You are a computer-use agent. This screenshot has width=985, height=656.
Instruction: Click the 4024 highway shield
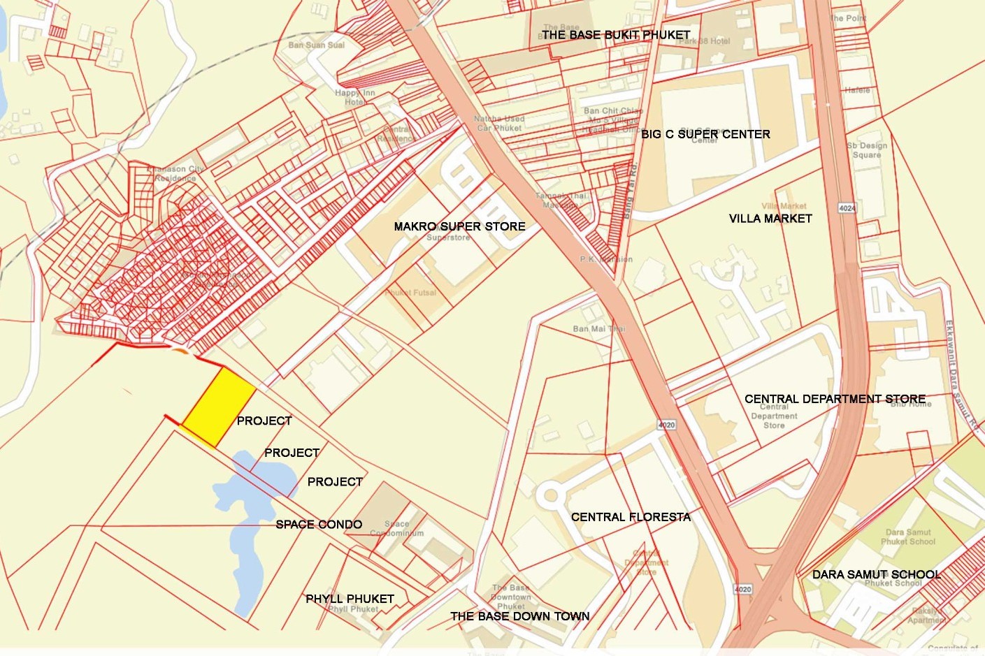point(847,208)
